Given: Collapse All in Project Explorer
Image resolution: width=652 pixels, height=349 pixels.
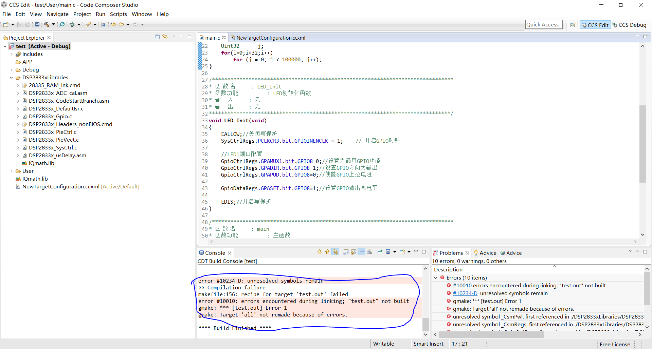Looking at the screenshot, I should click(x=157, y=36).
